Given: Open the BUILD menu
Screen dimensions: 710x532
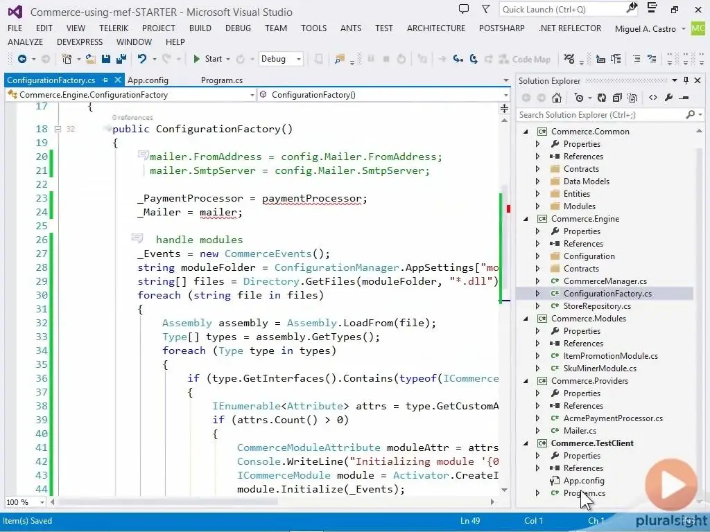Looking at the screenshot, I should click(200, 28).
